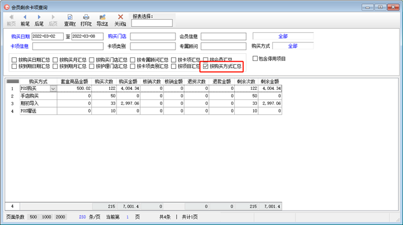This screenshot has height=225, width=403.
Task: Uncheck 按购买方式汇总 checkbox
Action: [x=205, y=66]
